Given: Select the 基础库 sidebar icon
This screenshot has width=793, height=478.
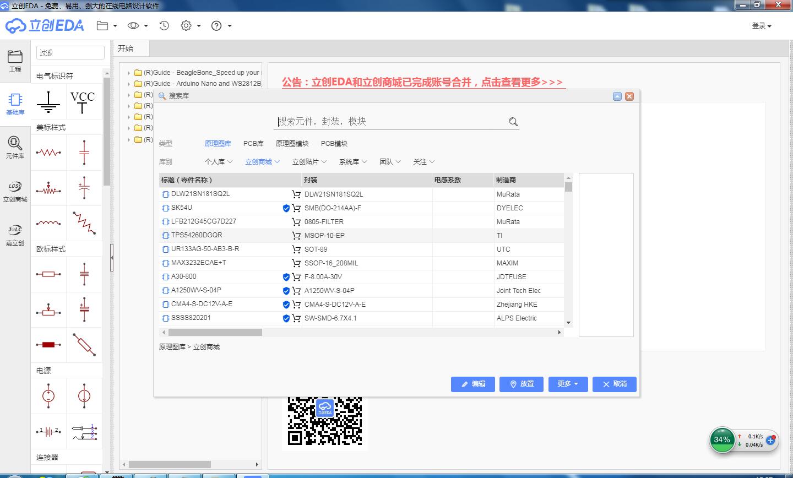Looking at the screenshot, I should tap(15, 104).
